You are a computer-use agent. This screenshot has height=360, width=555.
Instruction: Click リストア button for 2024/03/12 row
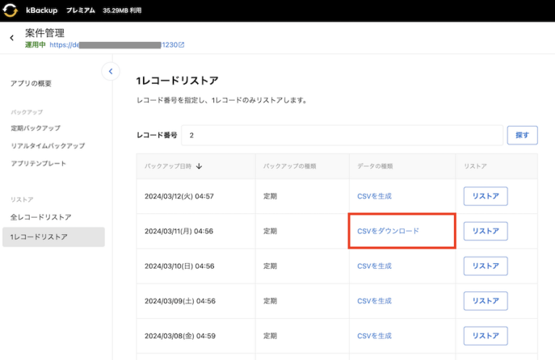[x=485, y=196]
